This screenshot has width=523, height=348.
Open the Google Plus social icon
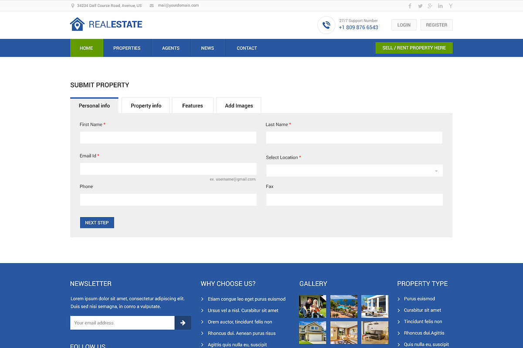click(430, 6)
